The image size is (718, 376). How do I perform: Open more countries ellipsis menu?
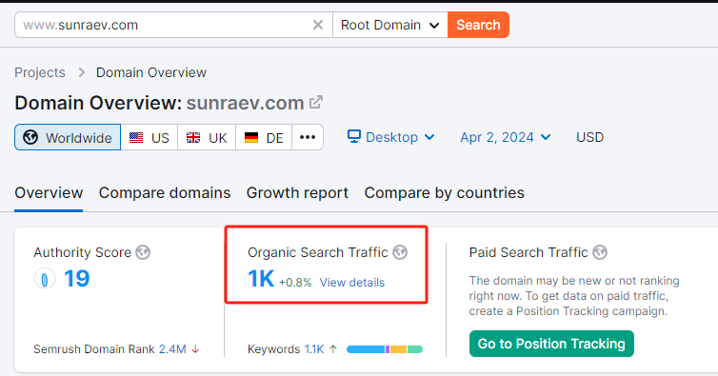[308, 137]
